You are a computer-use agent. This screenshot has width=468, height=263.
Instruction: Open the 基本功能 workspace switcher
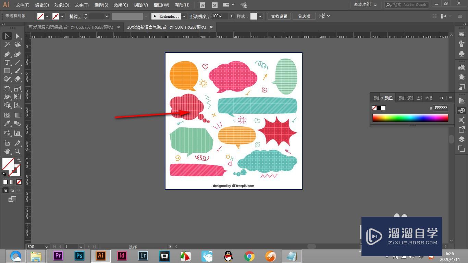pos(365,5)
